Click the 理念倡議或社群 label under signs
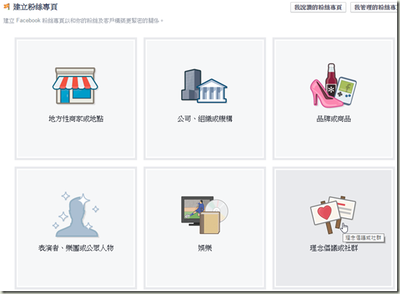400x294 pixels. coord(334,248)
